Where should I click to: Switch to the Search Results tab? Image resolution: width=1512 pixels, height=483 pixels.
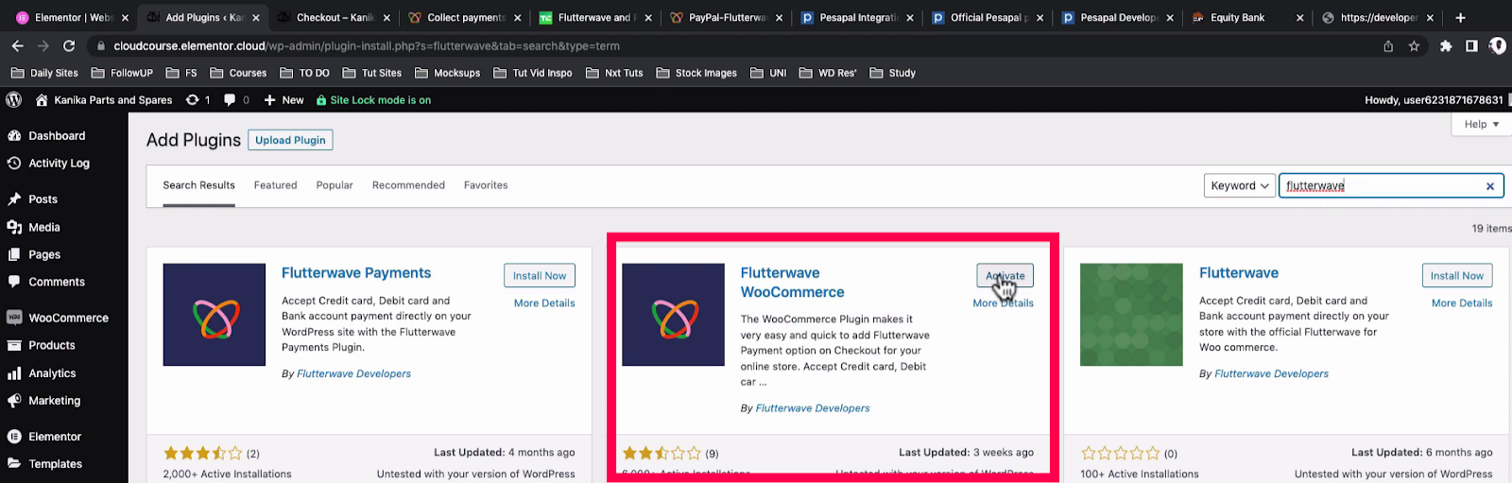pyautogui.click(x=198, y=185)
